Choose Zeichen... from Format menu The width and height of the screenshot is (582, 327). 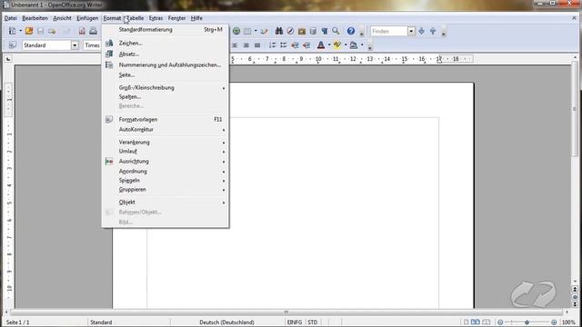[166, 43]
